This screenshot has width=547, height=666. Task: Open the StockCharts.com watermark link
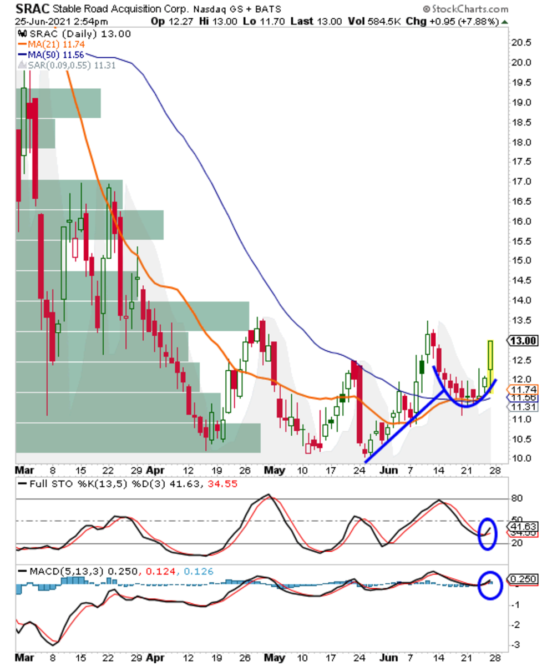click(465, 9)
